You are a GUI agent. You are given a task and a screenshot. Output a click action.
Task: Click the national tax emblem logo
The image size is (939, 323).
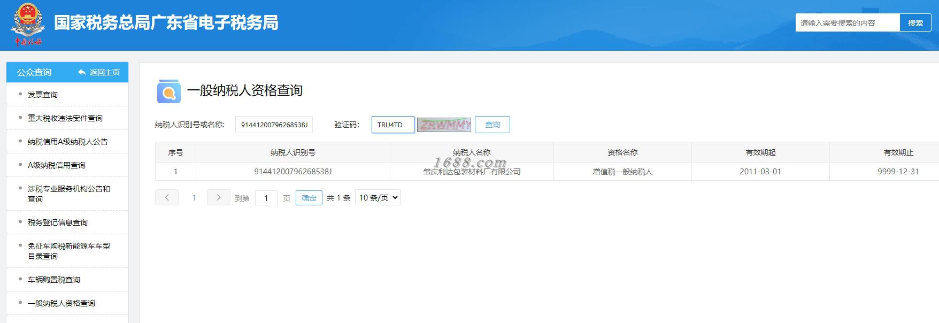(27, 25)
